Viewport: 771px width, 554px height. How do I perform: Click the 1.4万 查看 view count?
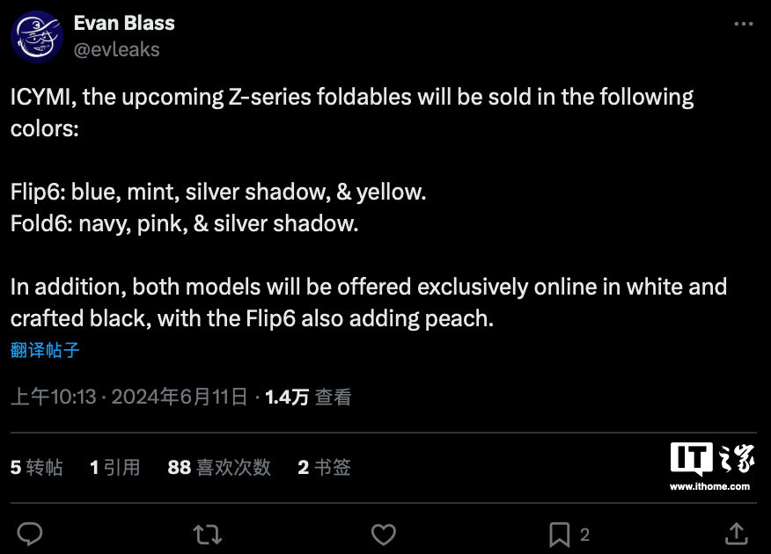pyautogui.click(x=308, y=397)
